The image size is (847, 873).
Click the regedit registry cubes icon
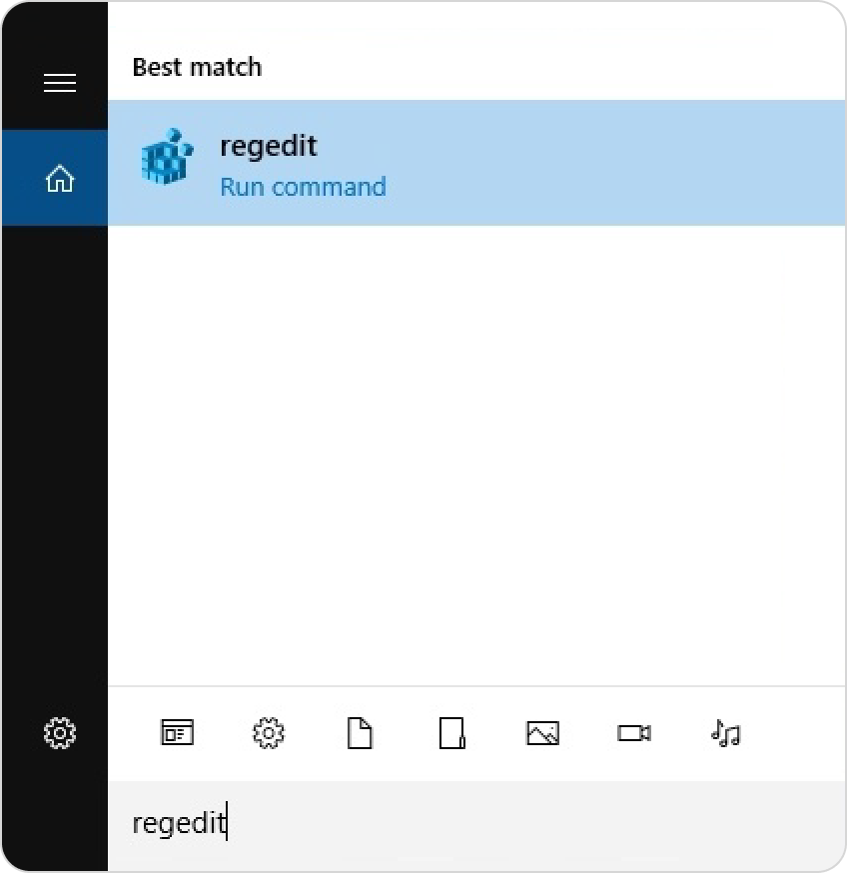coord(167,157)
